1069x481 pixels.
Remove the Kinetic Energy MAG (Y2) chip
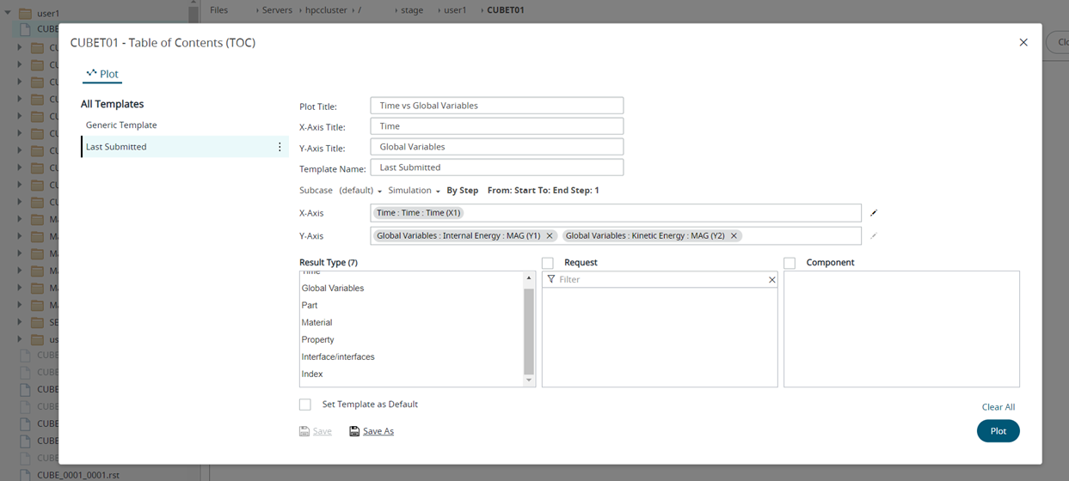pos(734,235)
